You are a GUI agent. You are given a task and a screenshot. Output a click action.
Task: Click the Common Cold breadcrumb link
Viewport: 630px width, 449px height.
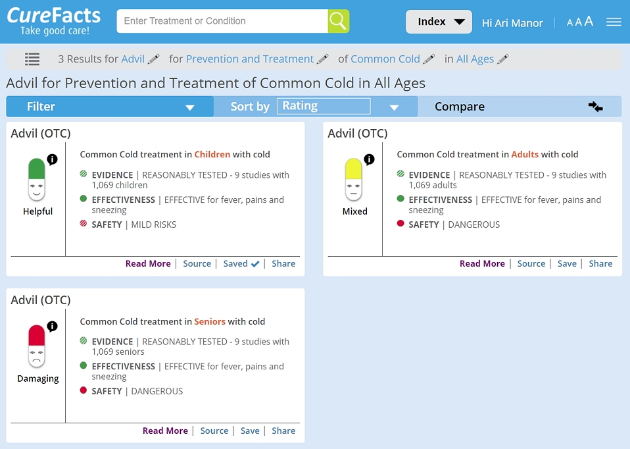(385, 59)
